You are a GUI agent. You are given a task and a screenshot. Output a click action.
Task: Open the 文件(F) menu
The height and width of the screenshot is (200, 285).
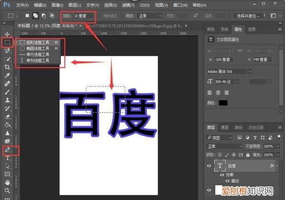coord(22,5)
